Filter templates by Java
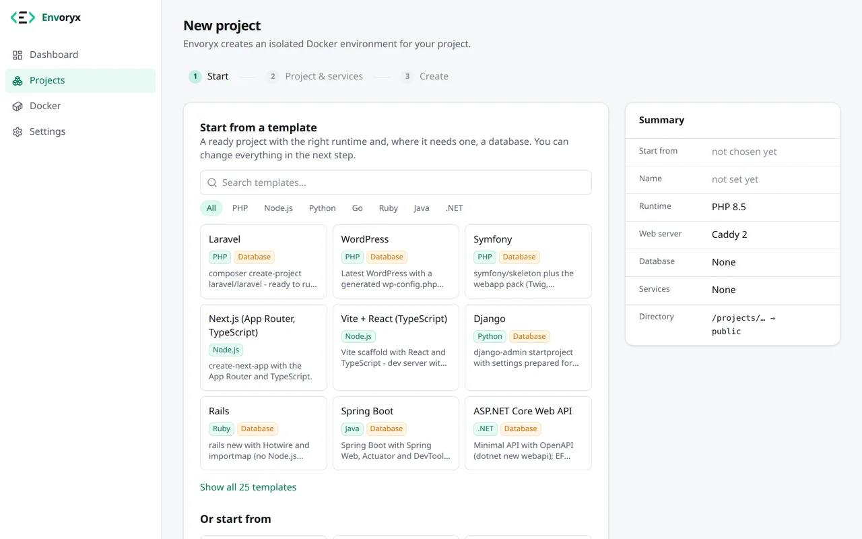 tap(422, 208)
